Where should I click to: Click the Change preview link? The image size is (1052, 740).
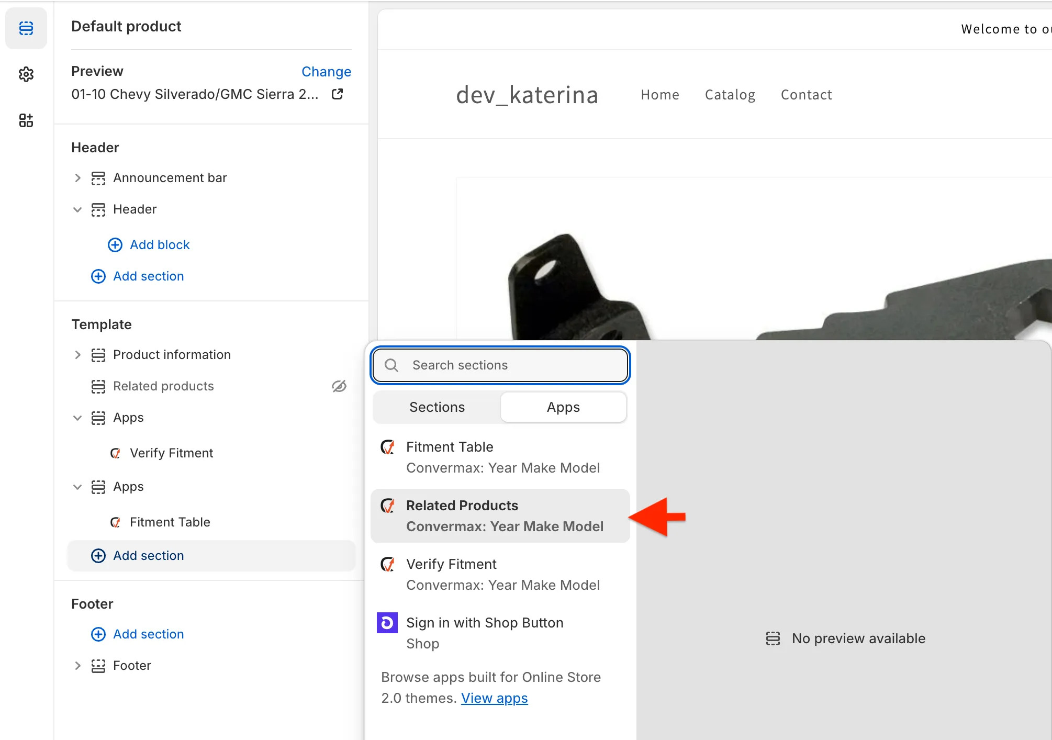(326, 72)
